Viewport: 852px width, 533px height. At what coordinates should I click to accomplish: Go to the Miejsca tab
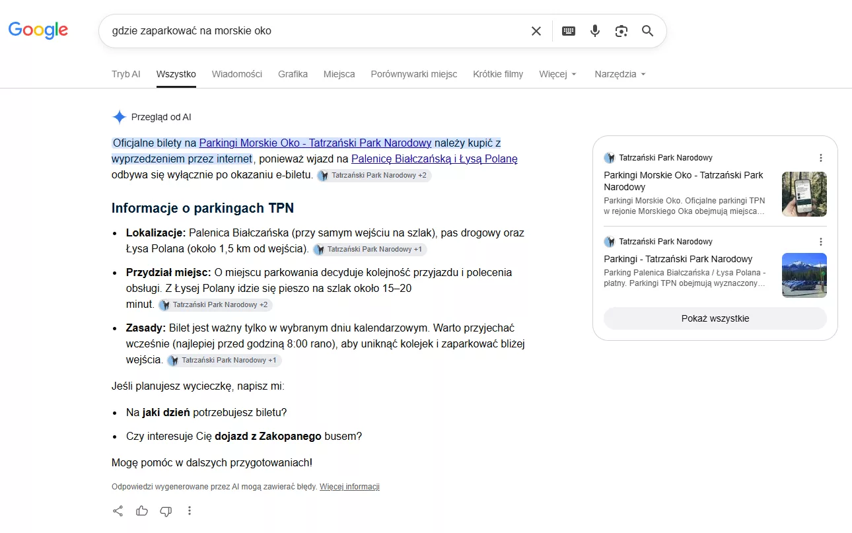tap(339, 74)
